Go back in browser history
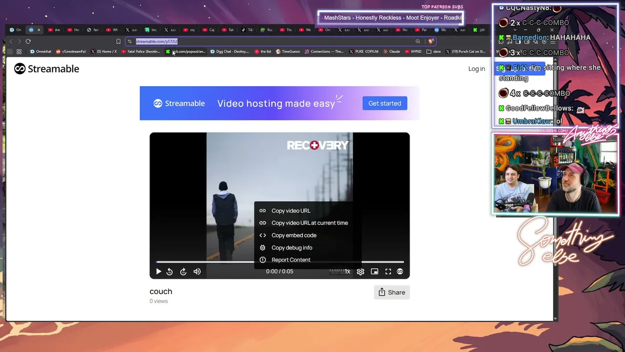 [11, 42]
